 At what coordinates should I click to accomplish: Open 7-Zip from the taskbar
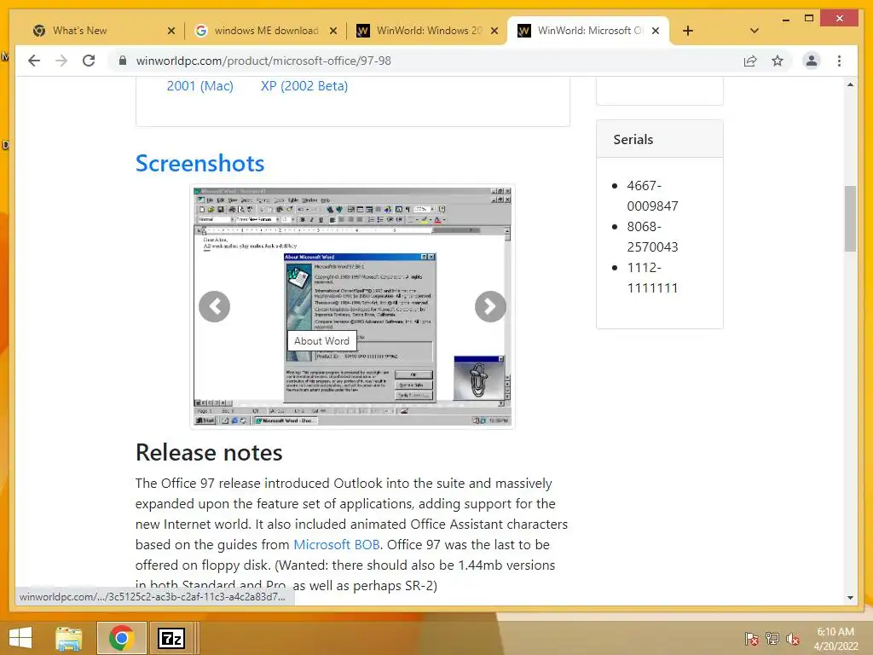coord(171,638)
